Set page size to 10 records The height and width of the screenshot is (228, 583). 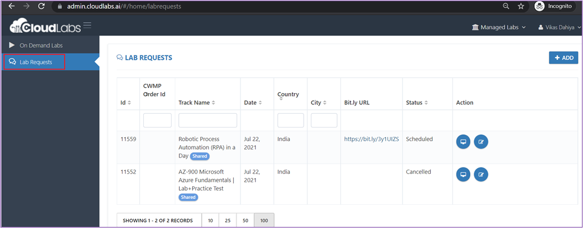pyautogui.click(x=210, y=221)
